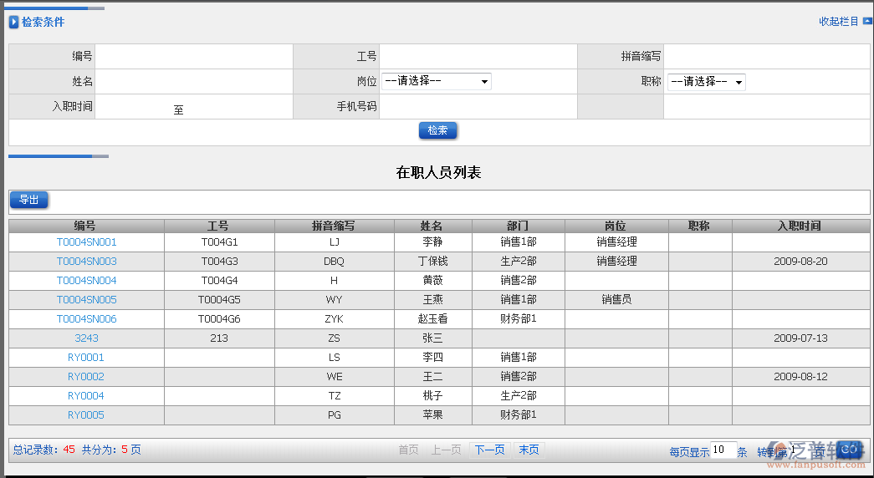
Task: Open employee record T0004SN001
Action: pyautogui.click(x=86, y=242)
